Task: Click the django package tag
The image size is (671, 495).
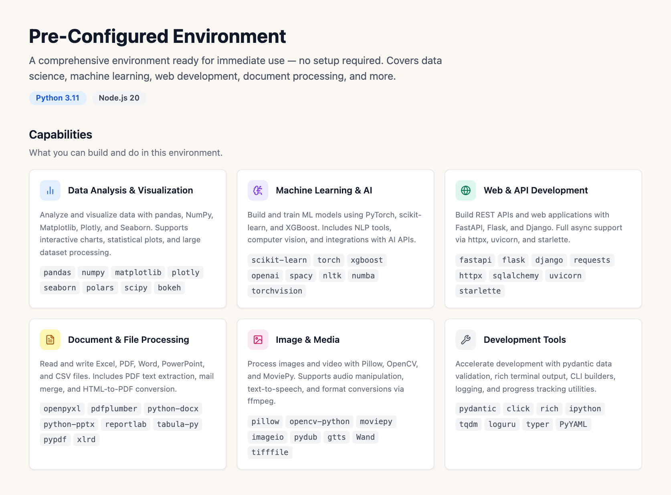Action: pos(549,260)
